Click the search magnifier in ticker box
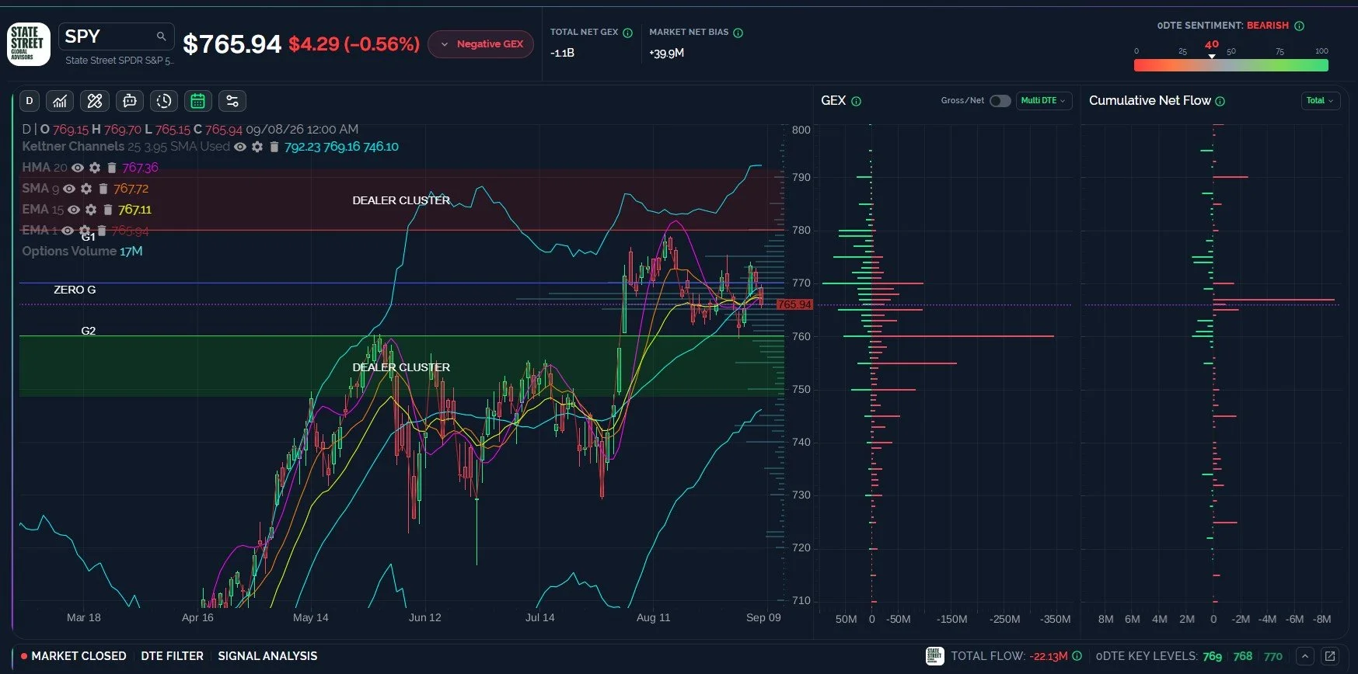Viewport: 1358px width, 674px height. click(x=161, y=36)
